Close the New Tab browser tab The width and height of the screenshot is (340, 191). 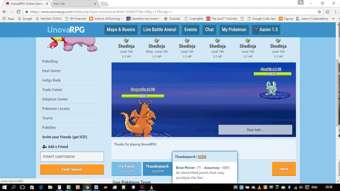[95, 4]
